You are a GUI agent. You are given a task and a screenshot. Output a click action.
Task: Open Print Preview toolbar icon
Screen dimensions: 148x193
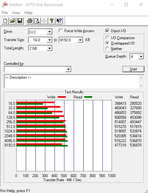[37, 21]
